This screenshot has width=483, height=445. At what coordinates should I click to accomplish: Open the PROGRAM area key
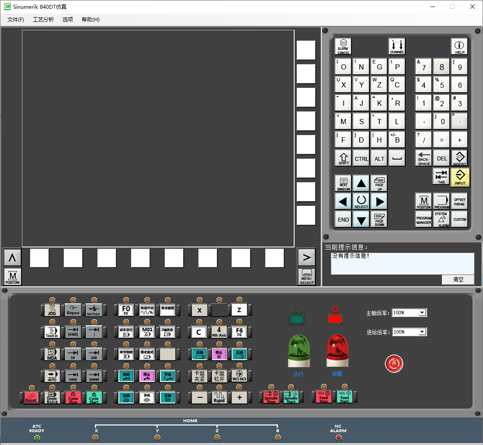[x=441, y=202]
